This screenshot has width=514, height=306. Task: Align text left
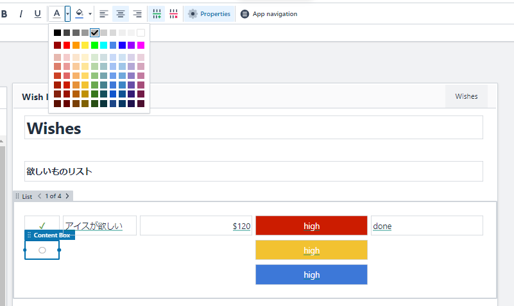(104, 13)
